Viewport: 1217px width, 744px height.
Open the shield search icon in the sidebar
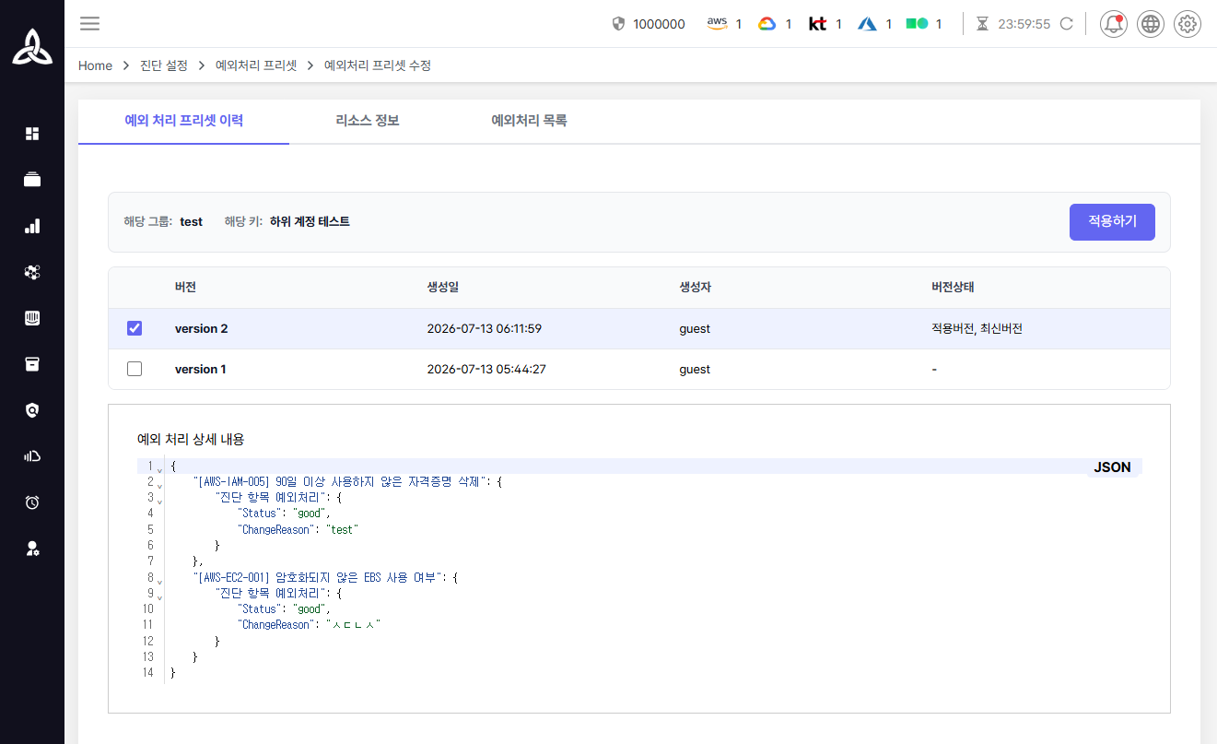pos(32,410)
